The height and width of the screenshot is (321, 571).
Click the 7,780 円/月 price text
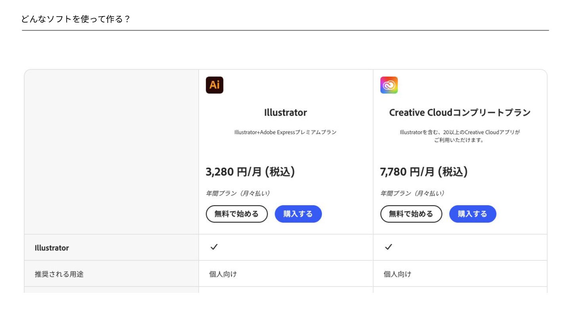click(424, 172)
